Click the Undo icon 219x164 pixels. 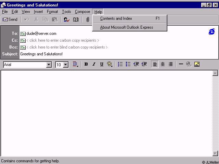pyautogui.click(x=27, y=19)
